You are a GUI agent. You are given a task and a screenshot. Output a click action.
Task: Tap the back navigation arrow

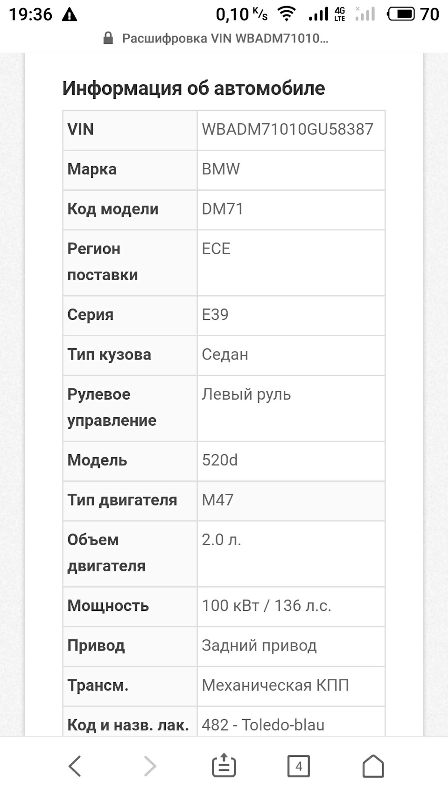pyautogui.click(x=75, y=765)
